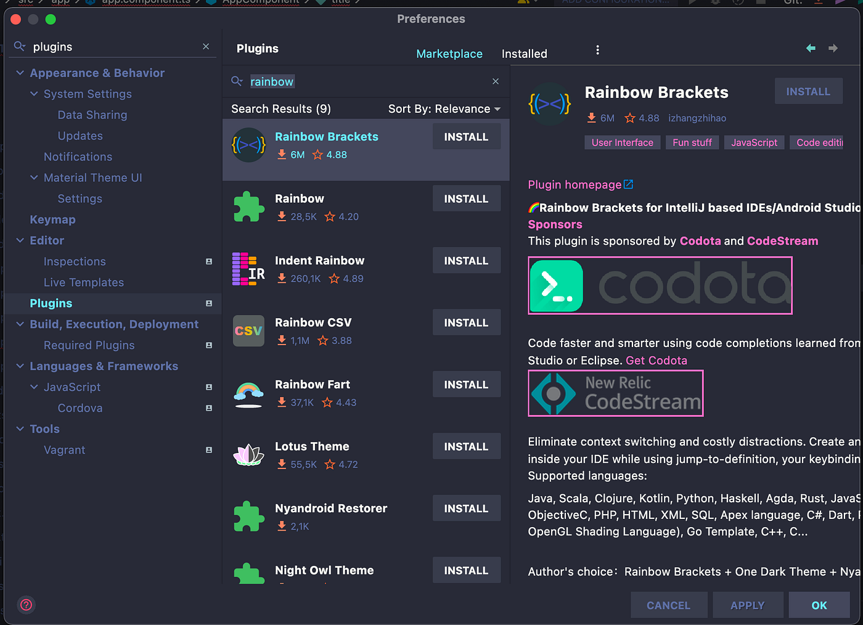Image resolution: width=863 pixels, height=625 pixels.
Task: Open the help question mark button
Action: 26,605
